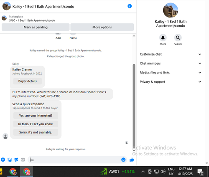Click 'Kailey changed the group photo.' text
This screenshot has height=177, width=209.
66,56
